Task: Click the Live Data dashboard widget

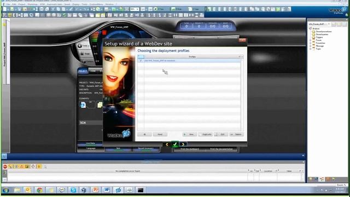Action: point(90,143)
